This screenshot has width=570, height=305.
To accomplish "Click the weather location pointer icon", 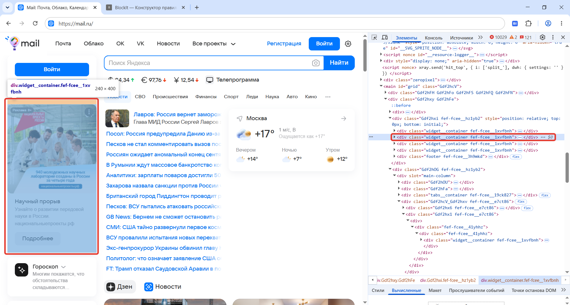I will coord(239,119).
